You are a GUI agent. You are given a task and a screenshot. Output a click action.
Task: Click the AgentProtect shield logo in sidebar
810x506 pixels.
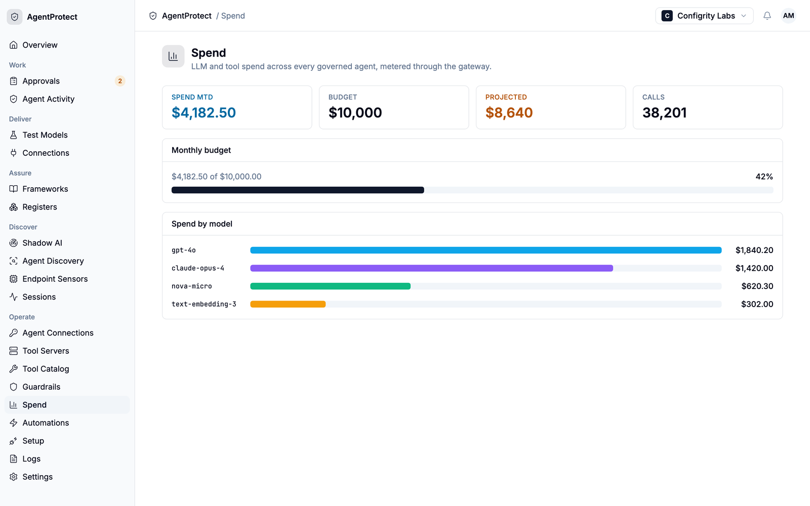click(x=15, y=17)
